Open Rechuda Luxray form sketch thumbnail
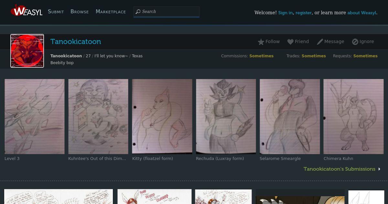This screenshot has height=204, width=388. click(x=226, y=117)
